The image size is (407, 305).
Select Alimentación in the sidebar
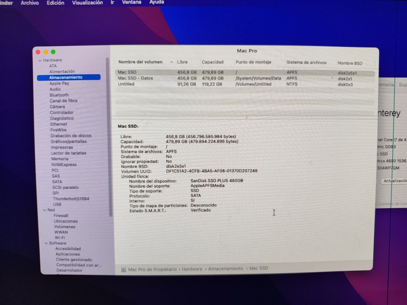pyautogui.click(x=62, y=72)
